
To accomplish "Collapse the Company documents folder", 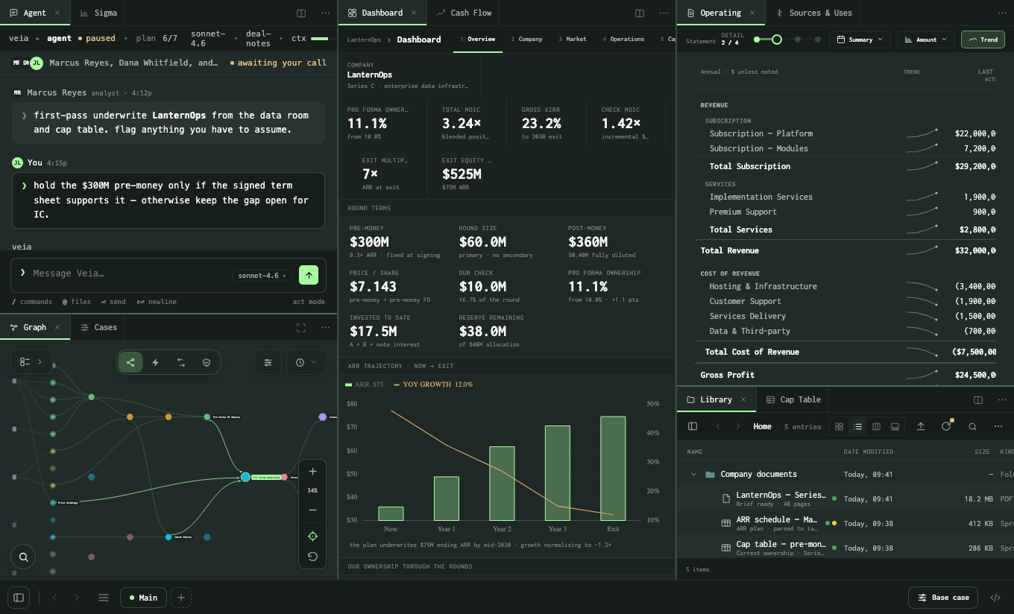I will pos(693,474).
